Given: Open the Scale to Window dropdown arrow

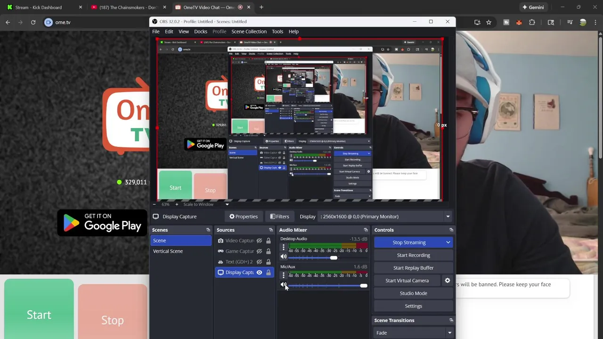Looking at the screenshot, I should coord(227,204).
